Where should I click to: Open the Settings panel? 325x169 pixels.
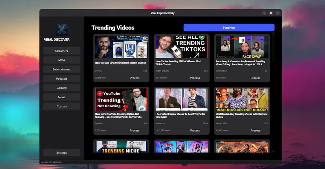[x=62, y=153]
